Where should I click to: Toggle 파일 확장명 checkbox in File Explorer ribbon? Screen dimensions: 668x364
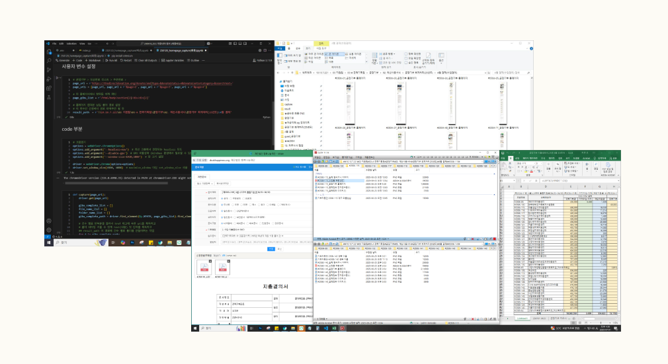click(413, 58)
